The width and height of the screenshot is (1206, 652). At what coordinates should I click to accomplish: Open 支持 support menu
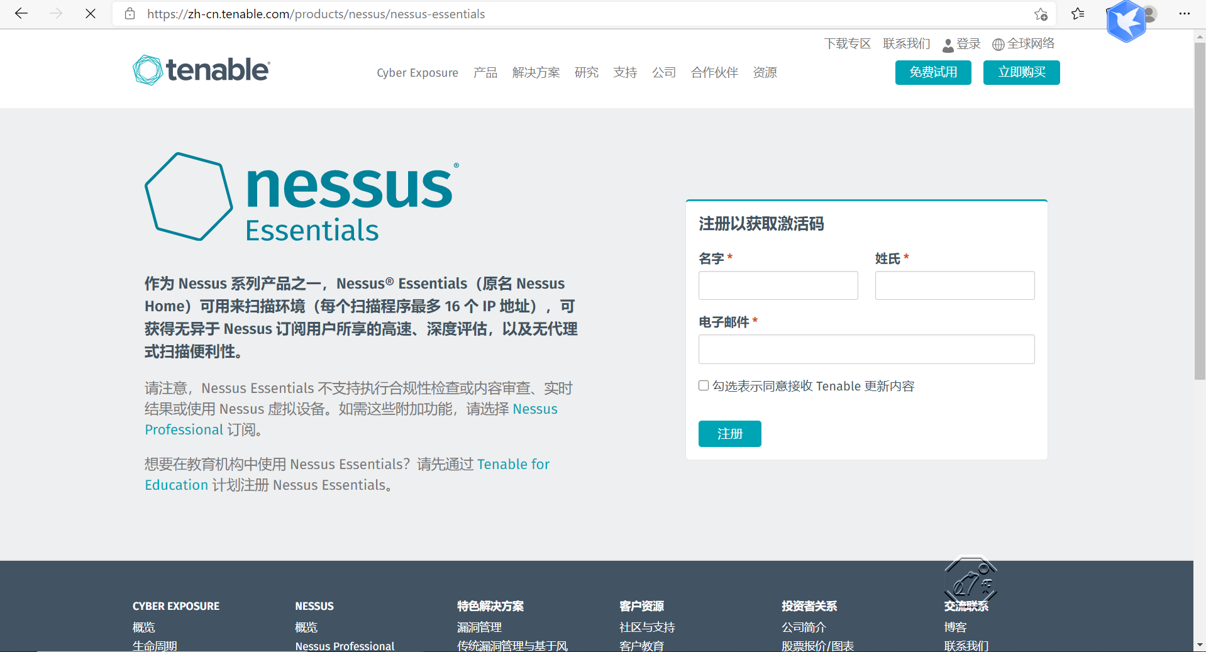coord(626,73)
